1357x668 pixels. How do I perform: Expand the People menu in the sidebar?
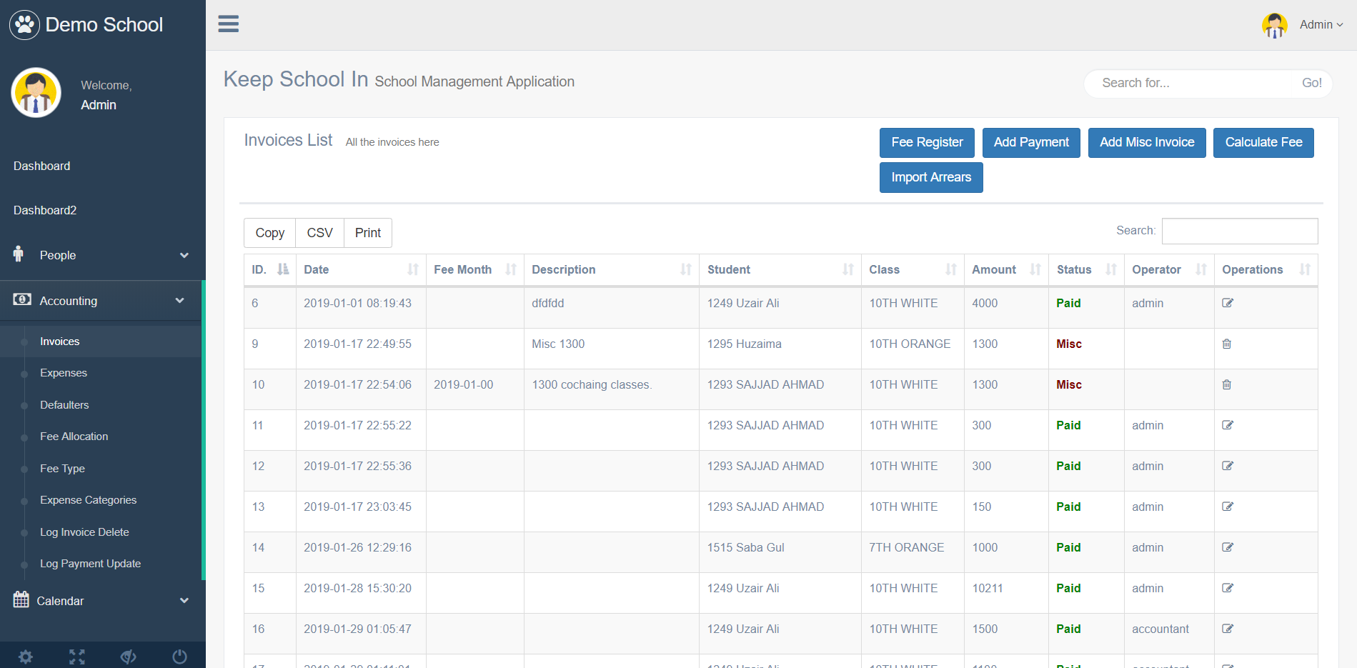coord(101,255)
